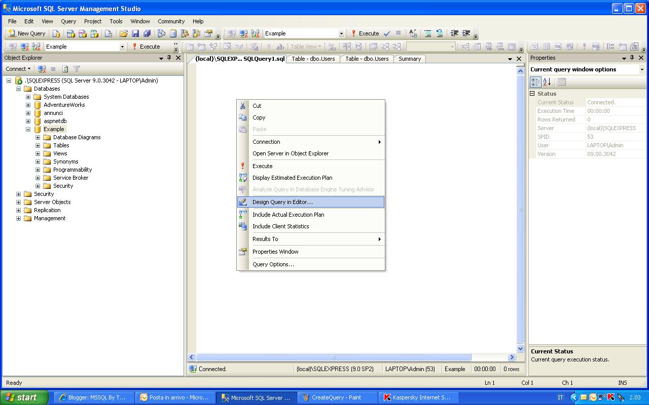Select 'Query Options...' in context menu
This screenshot has height=405, width=649.
pos(311,264)
